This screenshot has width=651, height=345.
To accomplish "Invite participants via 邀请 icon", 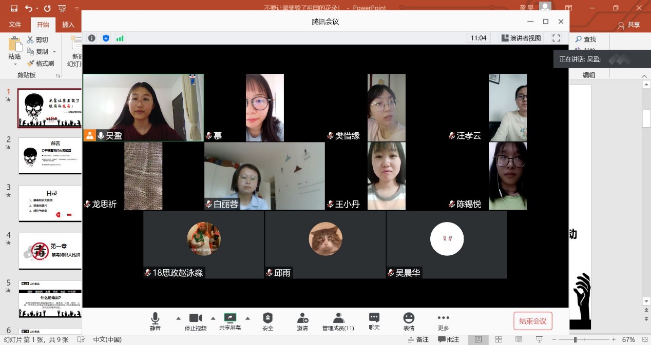I will point(302,321).
